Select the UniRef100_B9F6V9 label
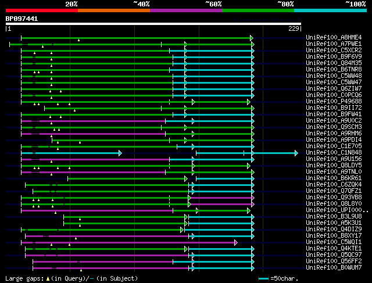Screen dimensions: 372x283 [x=334, y=57]
